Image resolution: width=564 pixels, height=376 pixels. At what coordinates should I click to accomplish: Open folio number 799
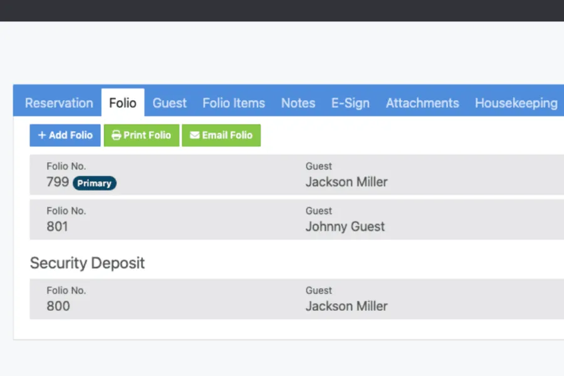pyautogui.click(x=58, y=182)
